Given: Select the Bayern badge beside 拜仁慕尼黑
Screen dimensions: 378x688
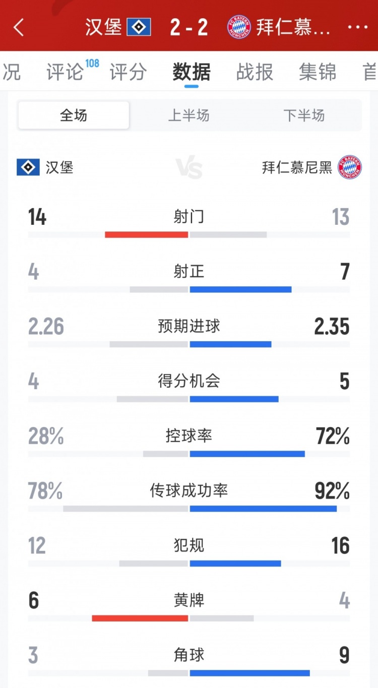Looking at the screenshot, I should click(x=349, y=168).
